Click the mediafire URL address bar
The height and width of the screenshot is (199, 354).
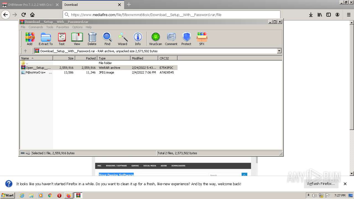[171, 15]
